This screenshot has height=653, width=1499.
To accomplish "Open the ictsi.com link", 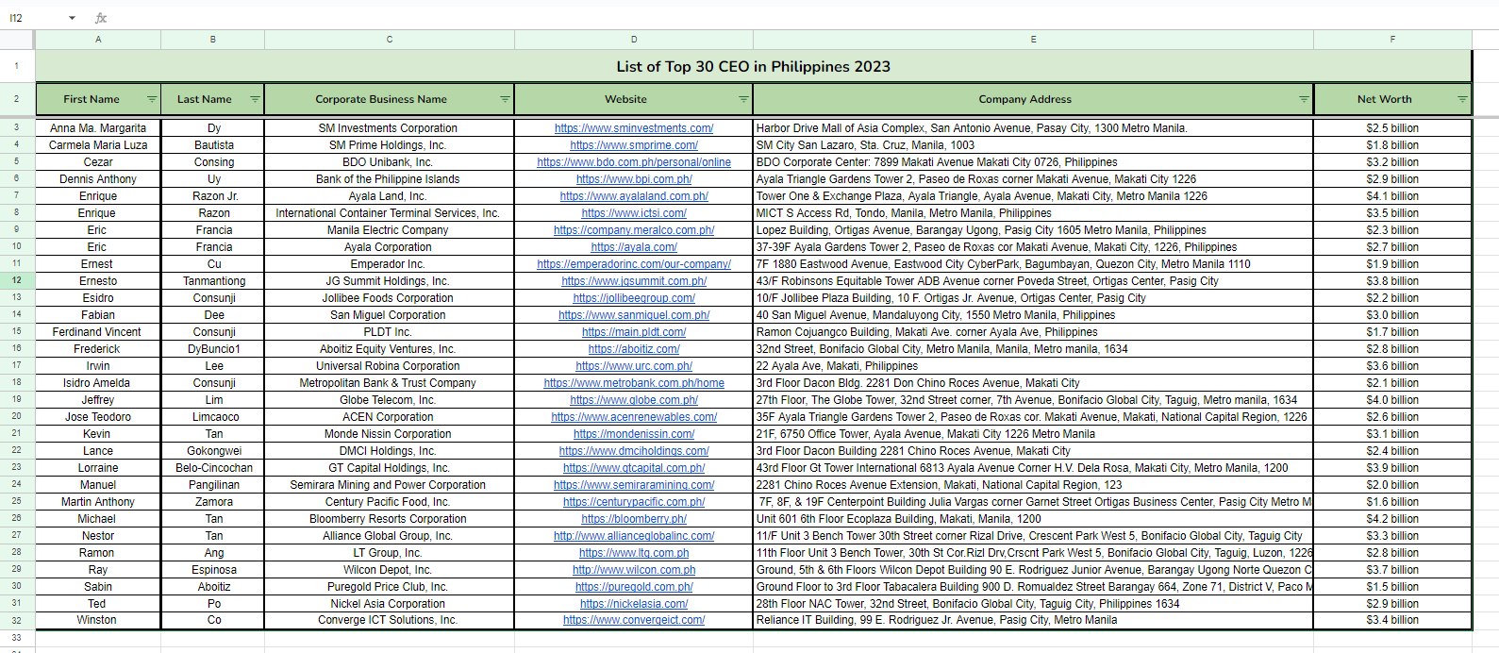I will click(x=634, y=213).
